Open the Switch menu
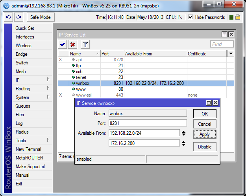 pos(32,63)
